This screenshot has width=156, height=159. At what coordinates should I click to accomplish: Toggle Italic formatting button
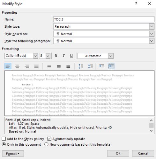coord(63,56)
